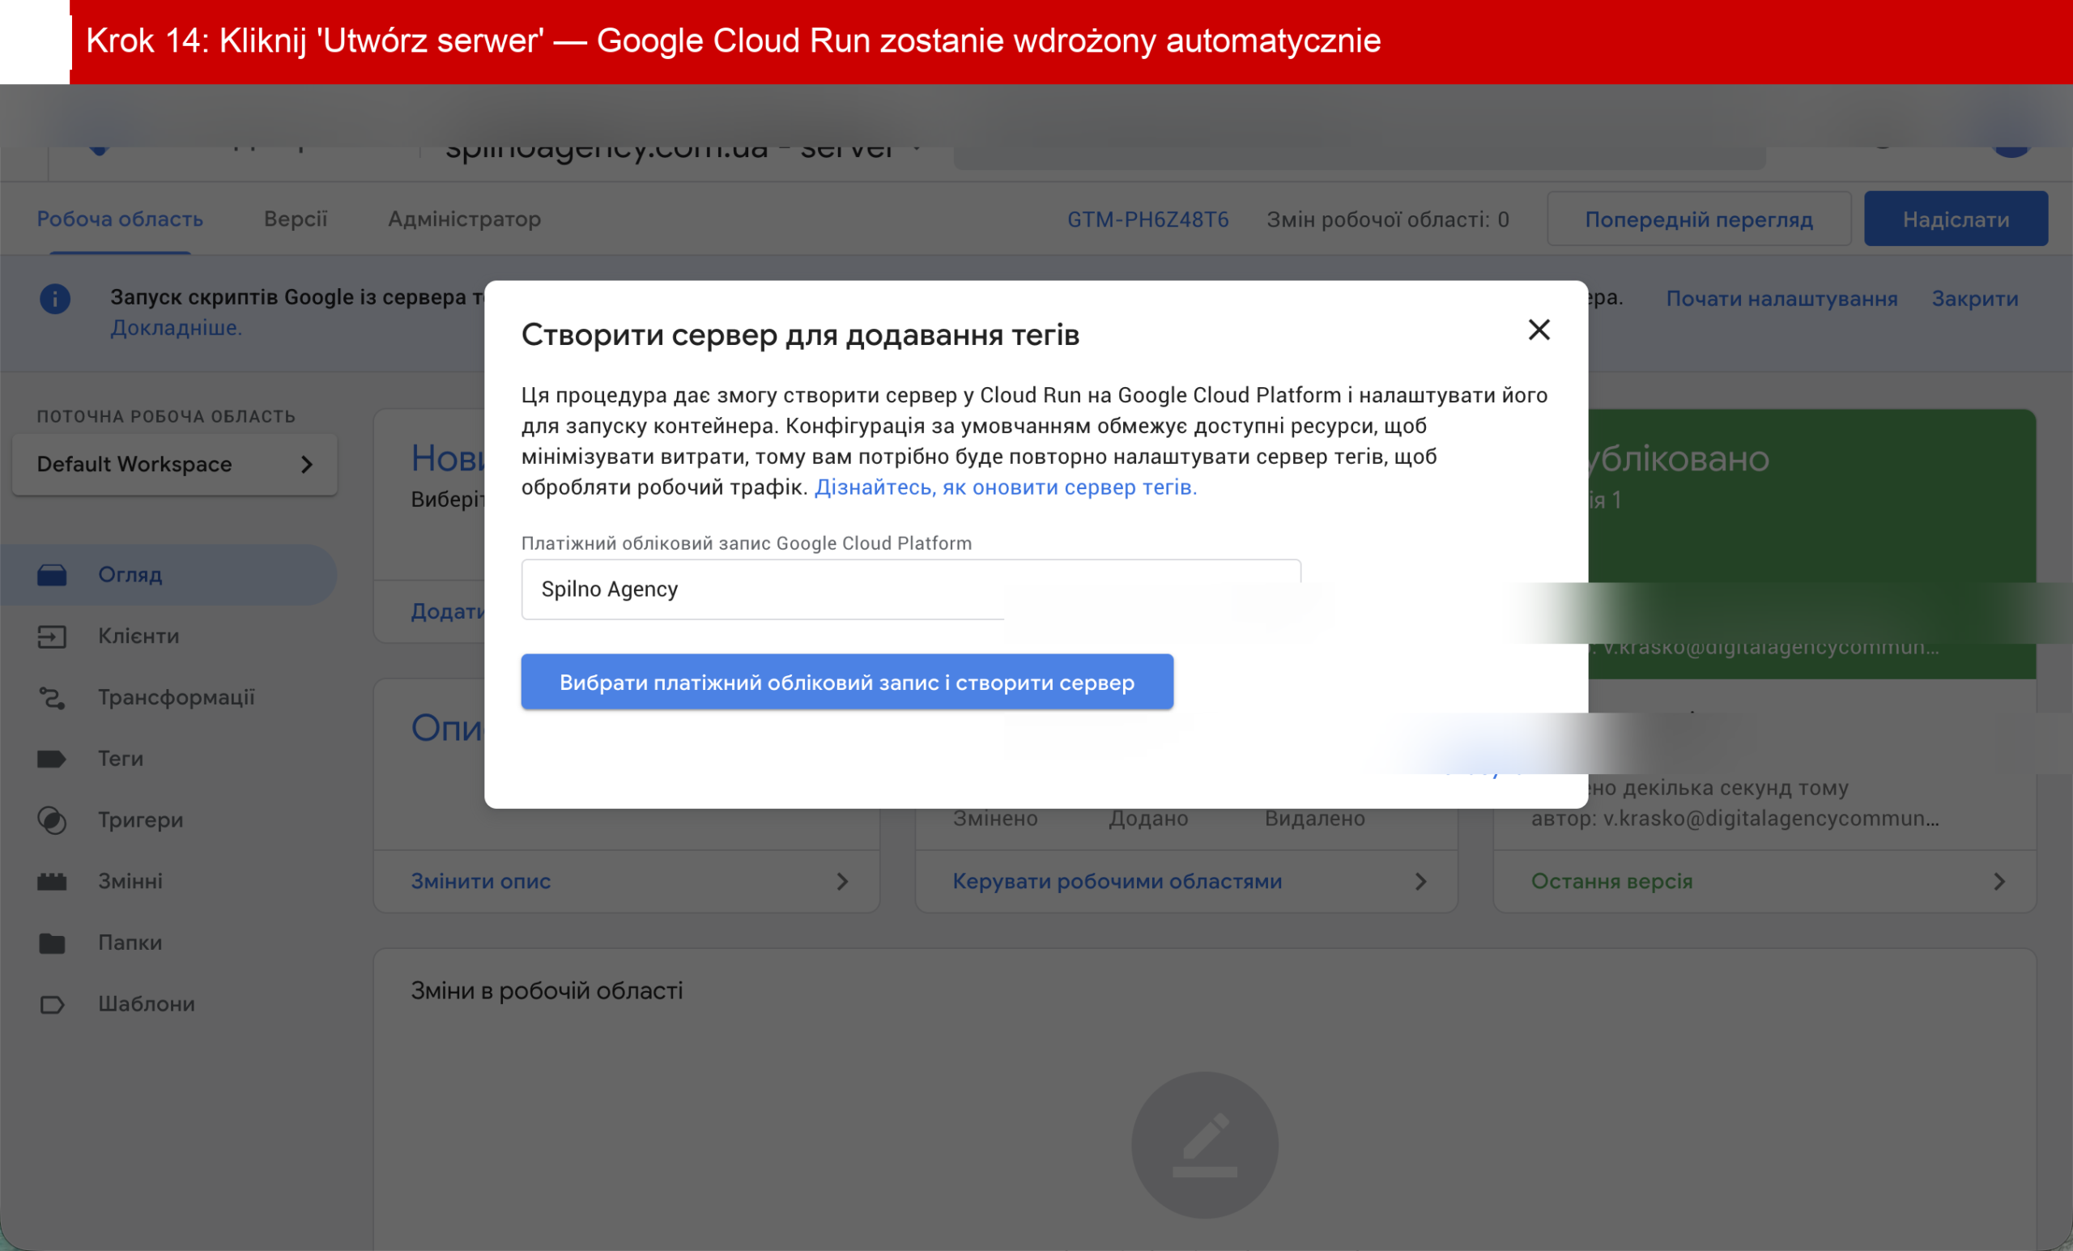Click the info icon in the banner
2073x1251 pixels.
(x=55, y=299)
